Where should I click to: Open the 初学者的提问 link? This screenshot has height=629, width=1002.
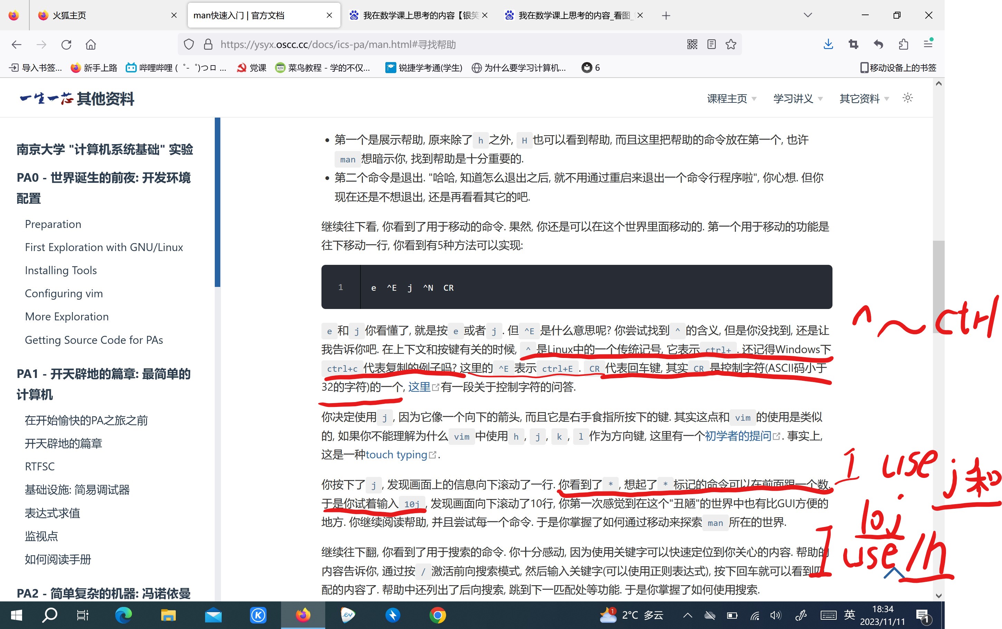[x=738, y=436]
